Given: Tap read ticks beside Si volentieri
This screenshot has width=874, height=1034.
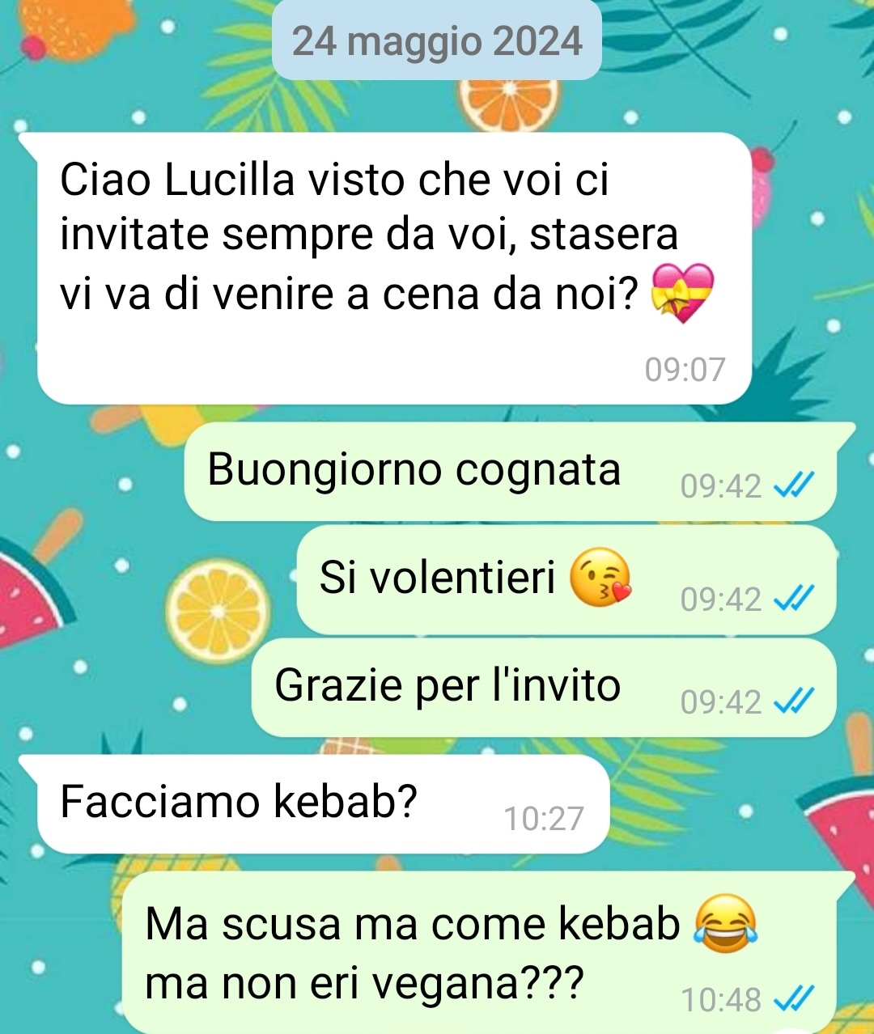Looking at the screenshot, I should 793,599.
